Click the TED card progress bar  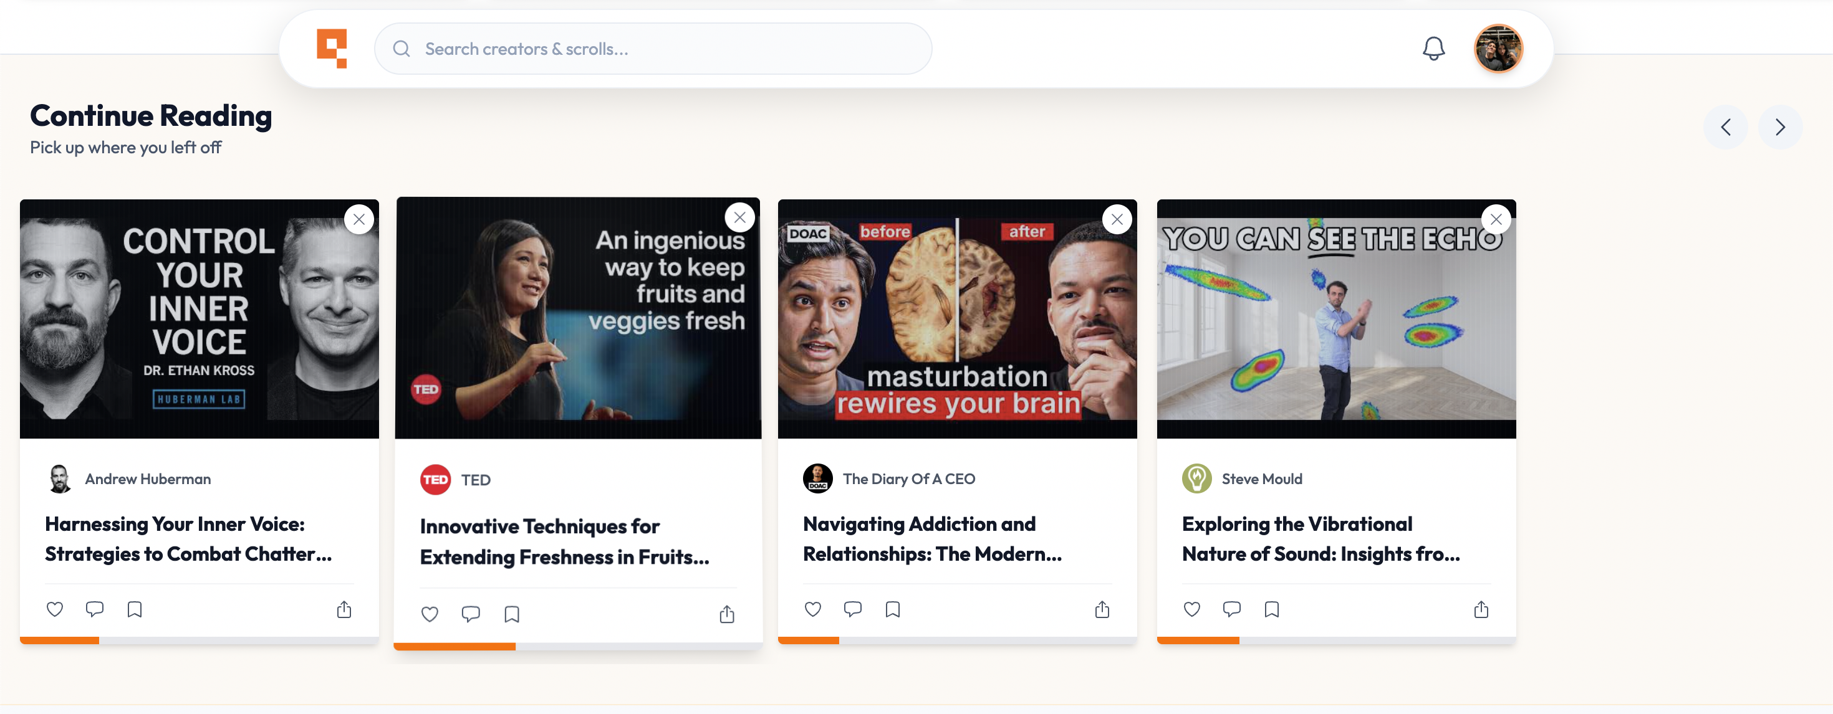click(x=577, y=647)
